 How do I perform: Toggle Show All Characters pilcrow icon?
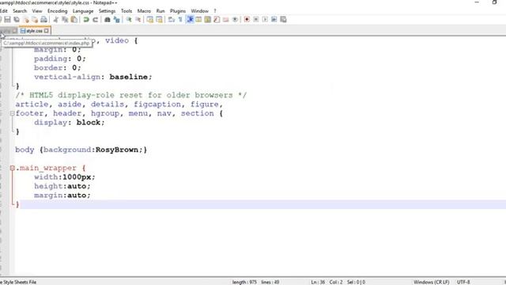tap(180, 20)
